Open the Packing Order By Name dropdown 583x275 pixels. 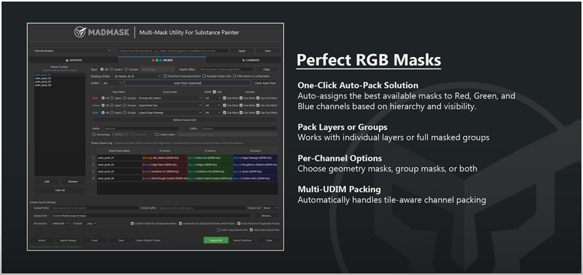137,76
